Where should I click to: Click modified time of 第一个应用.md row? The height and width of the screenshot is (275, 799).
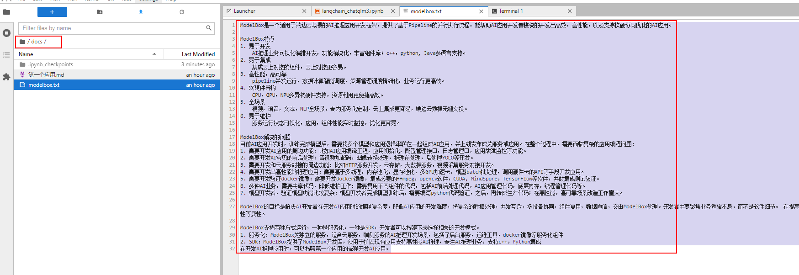click(x=200, y=75)
